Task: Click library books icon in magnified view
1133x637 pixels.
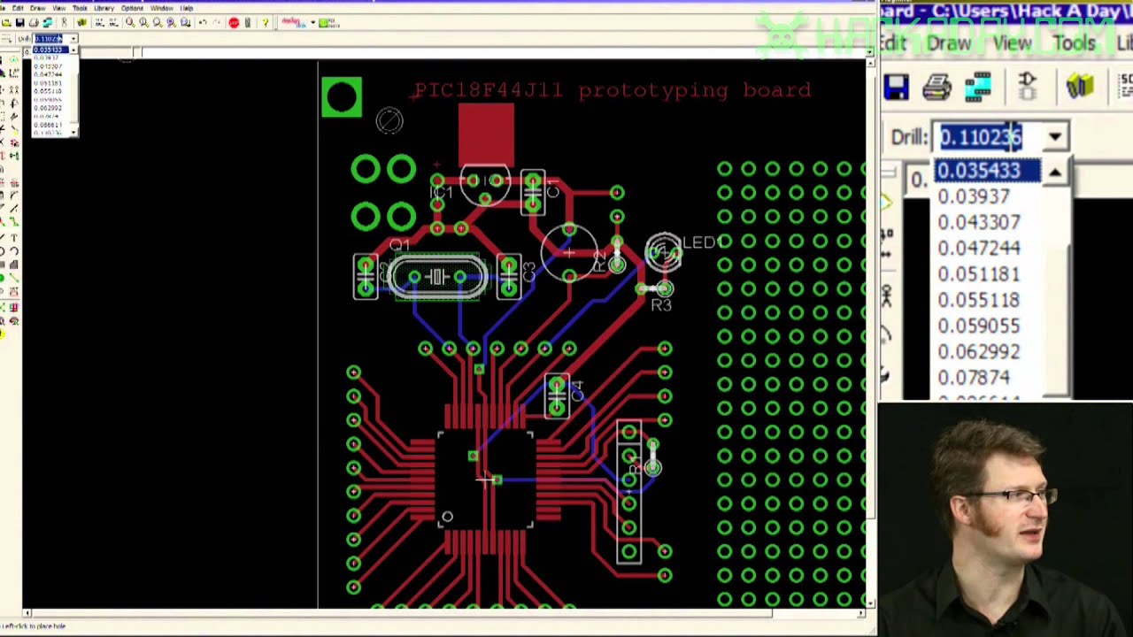Action: click(x=1080, y=86)
